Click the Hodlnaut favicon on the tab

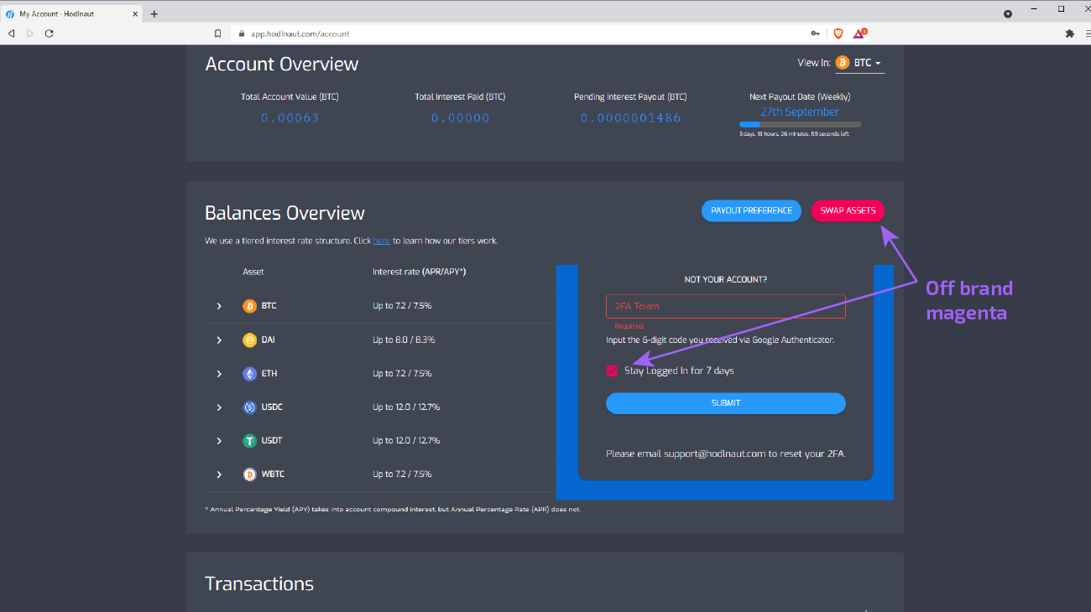click(x=10, y=14)
